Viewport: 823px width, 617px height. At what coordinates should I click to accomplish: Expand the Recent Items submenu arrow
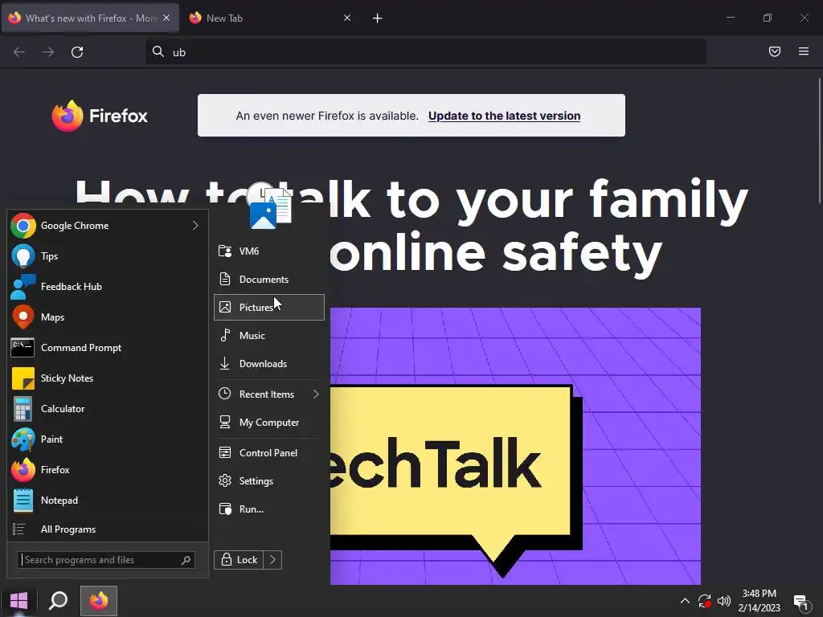point(316,394)
